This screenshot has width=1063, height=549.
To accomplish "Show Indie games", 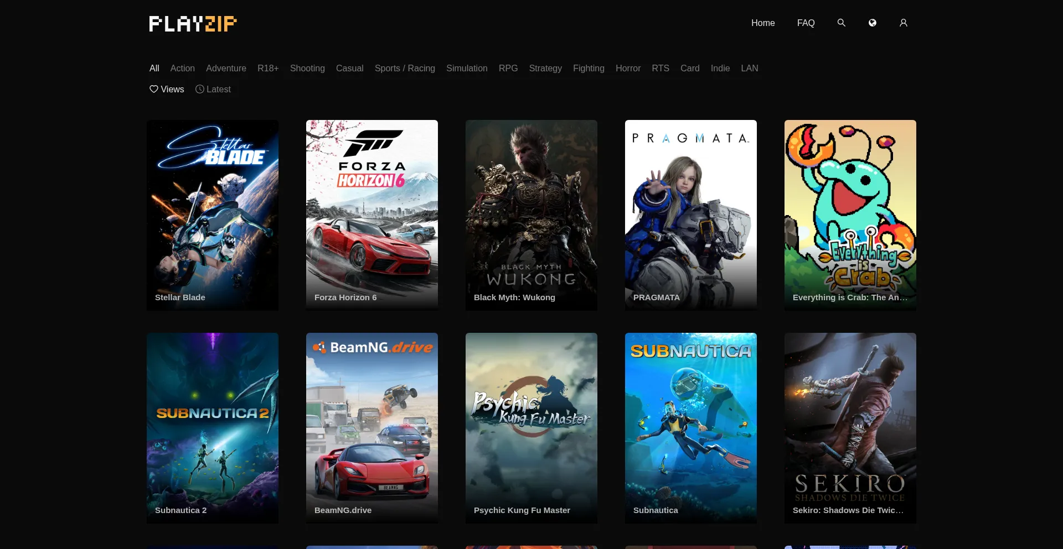I will pyautogui.click(x=720, y=69).
